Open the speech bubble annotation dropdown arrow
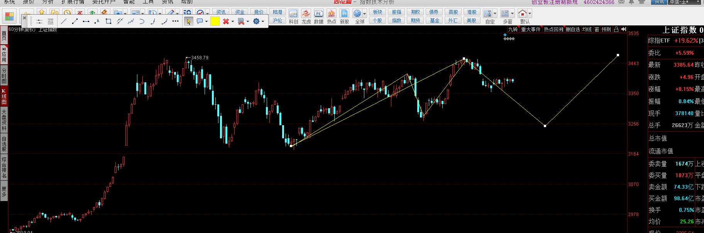704x233 pixels. (206, 22)
